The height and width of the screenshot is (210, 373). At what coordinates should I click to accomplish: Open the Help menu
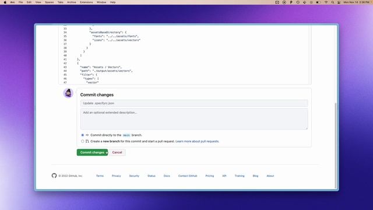tap(112, 2)
